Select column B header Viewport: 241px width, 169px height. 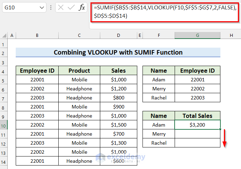click(37, 35)
